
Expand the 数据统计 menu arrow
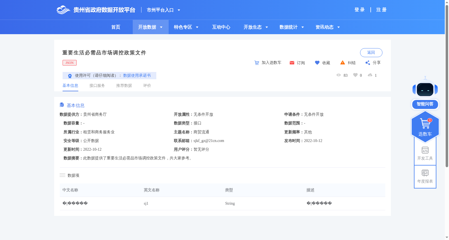click(303, 27)
